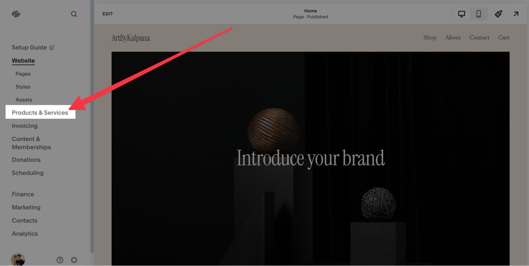The height and width of the screenshot is (266, 529).
Task: Switch to mobile preview icon
Action: click(x=479, y=14)
